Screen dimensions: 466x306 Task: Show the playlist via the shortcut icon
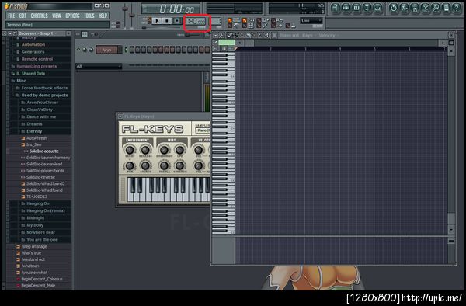336,8
